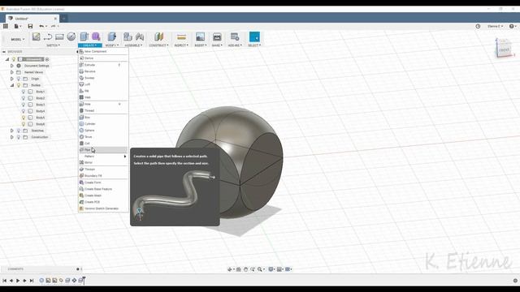
Task: Toggle visibility bulb of Body2
Action: pyautogui.click(x=24, y=98)
